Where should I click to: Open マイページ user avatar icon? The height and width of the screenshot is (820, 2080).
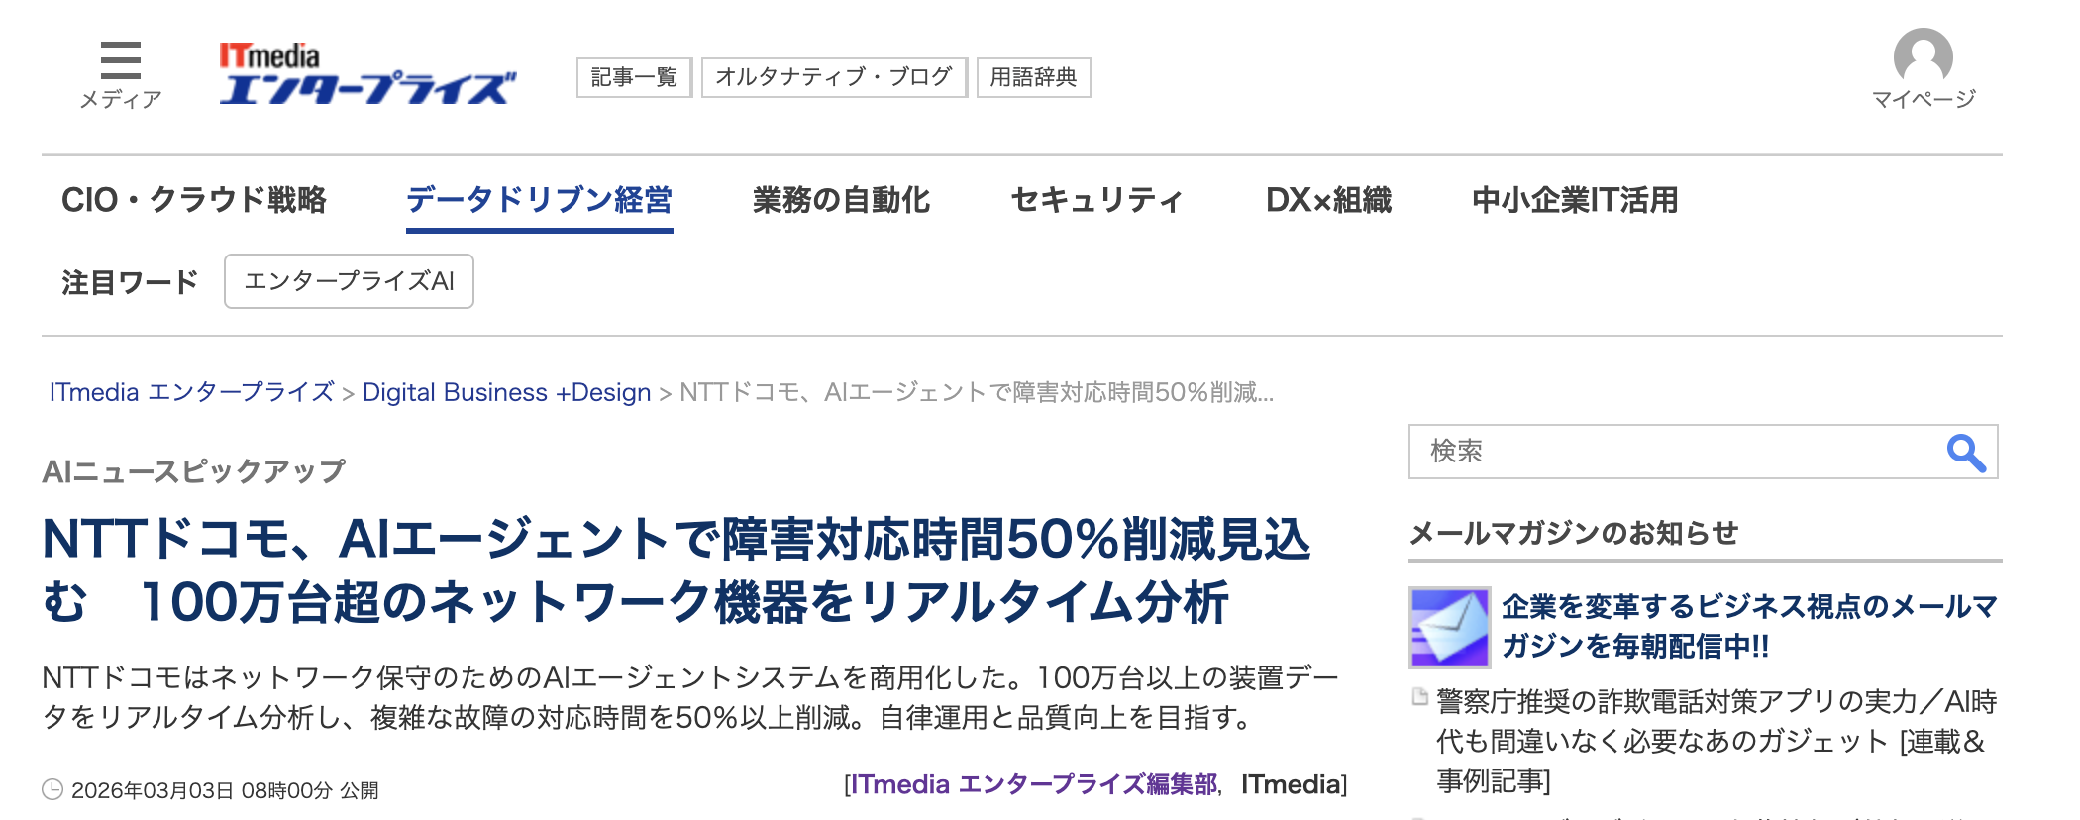(x=1922, y=57)
